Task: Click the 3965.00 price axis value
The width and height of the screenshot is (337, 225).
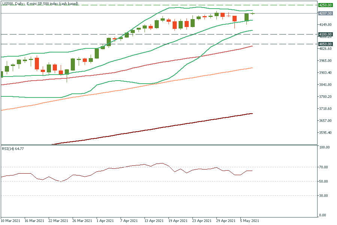Action: pos(325,61)
